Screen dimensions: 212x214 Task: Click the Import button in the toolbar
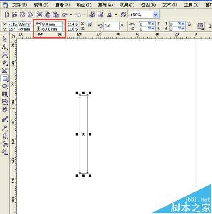(92, 15)
